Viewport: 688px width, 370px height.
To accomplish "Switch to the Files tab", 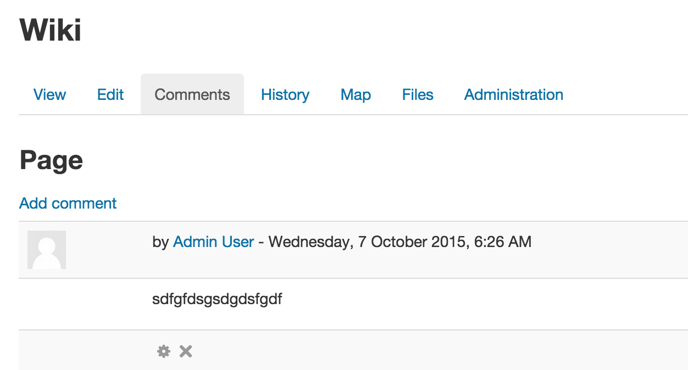I will [x=418, y=94].
